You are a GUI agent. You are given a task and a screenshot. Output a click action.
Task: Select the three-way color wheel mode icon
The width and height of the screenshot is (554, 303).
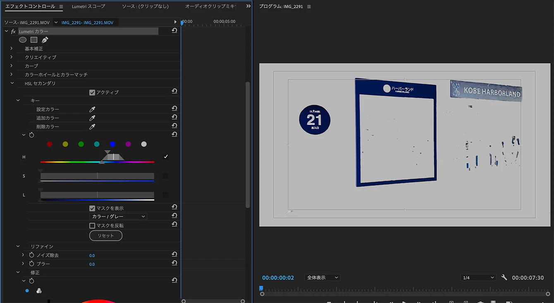(39, 291)
